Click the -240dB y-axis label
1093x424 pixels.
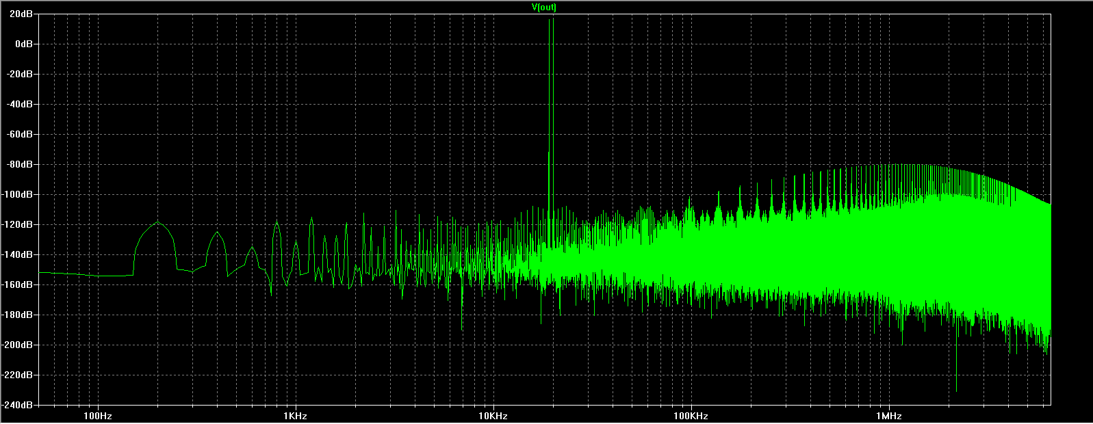[x=18, y=405]
